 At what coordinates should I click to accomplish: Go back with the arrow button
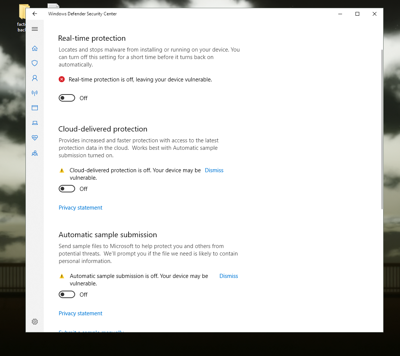point(35,14)
